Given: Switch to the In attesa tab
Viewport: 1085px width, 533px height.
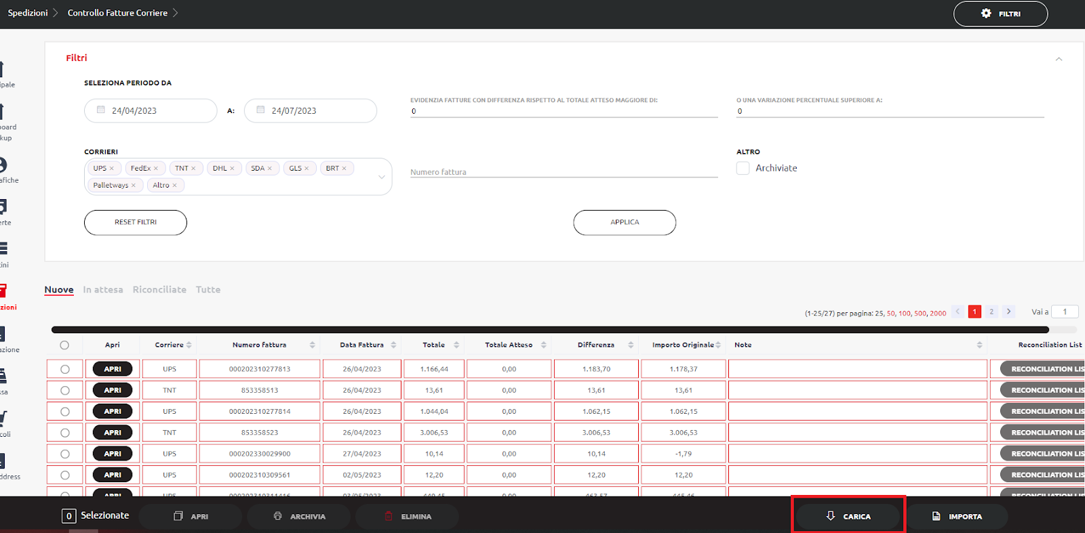Looking at the screenshot, I should coord(103,290).
